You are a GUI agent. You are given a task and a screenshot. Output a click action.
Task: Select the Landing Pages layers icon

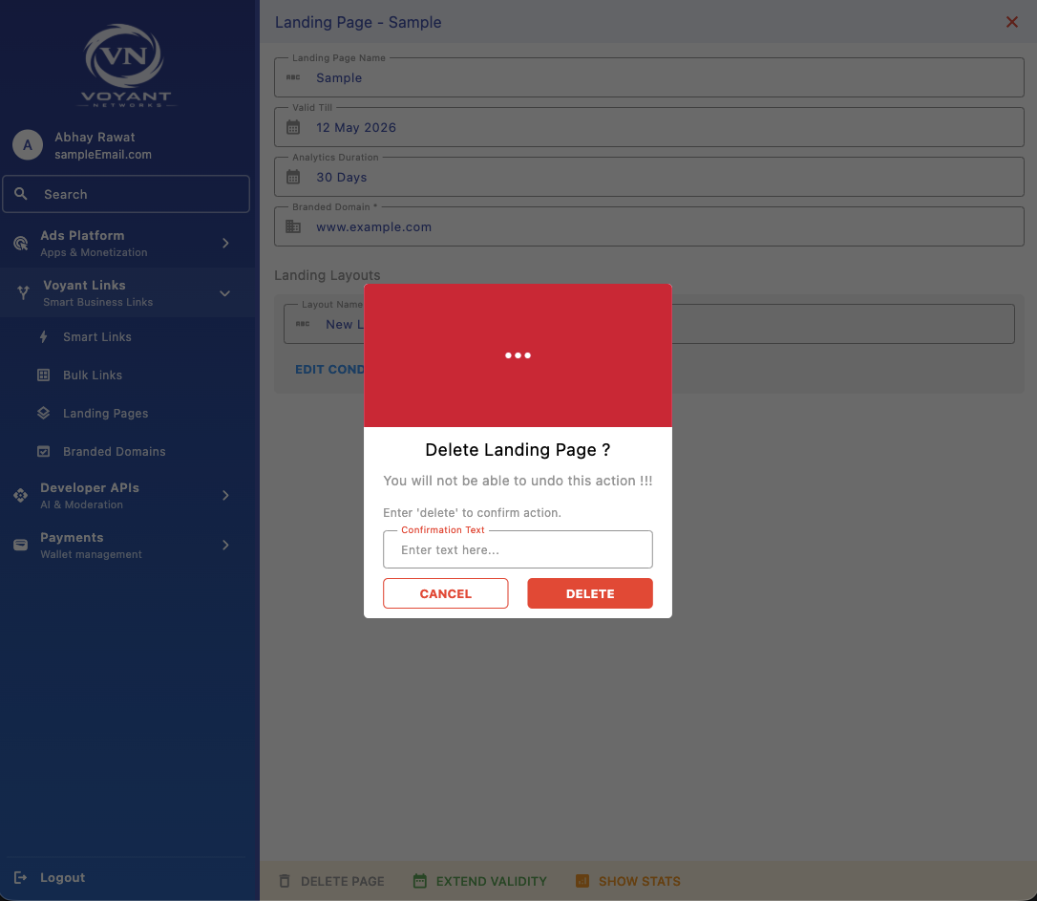tap(43, 414)
